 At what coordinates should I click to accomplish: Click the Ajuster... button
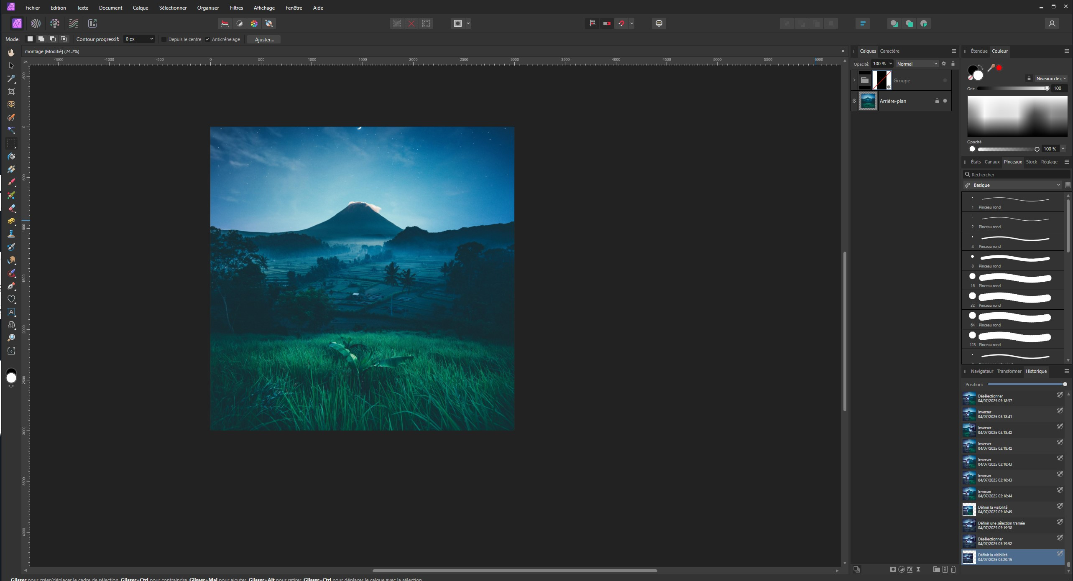pos(264,39)
